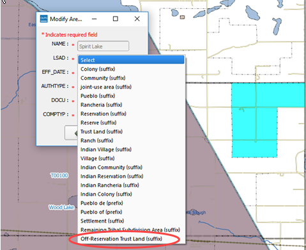
Task: Close the Modify Area dialog
Action: pyautogui.click(x=137, y=19)
